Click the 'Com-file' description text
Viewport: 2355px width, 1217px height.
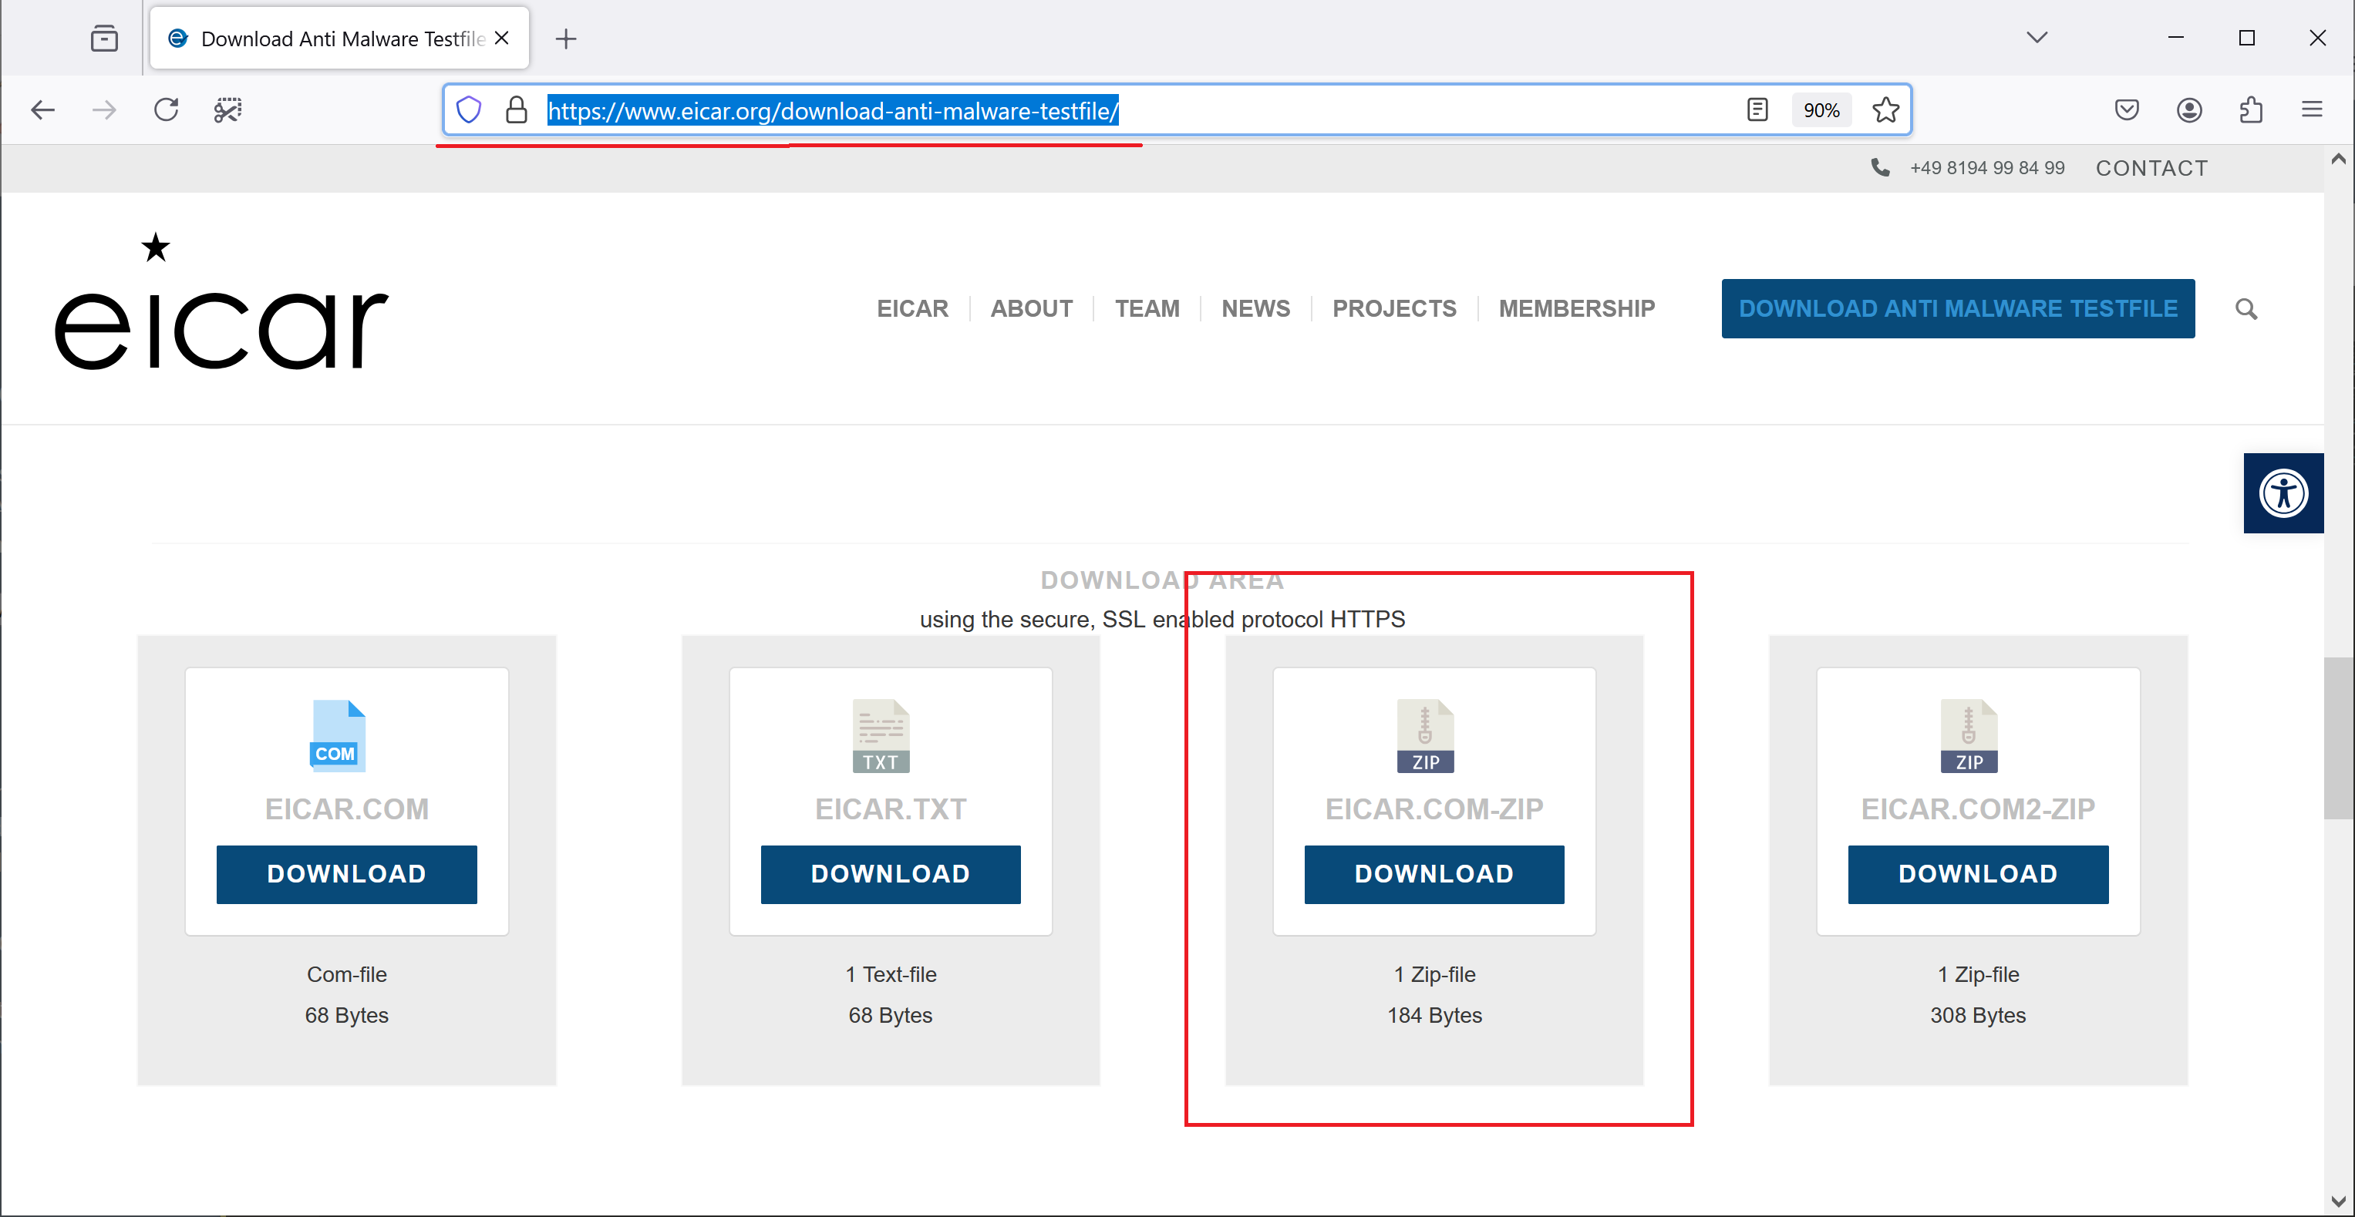pos(346,974)
